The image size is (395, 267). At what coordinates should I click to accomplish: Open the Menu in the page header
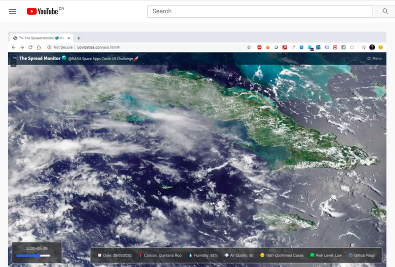click(374, 59)
